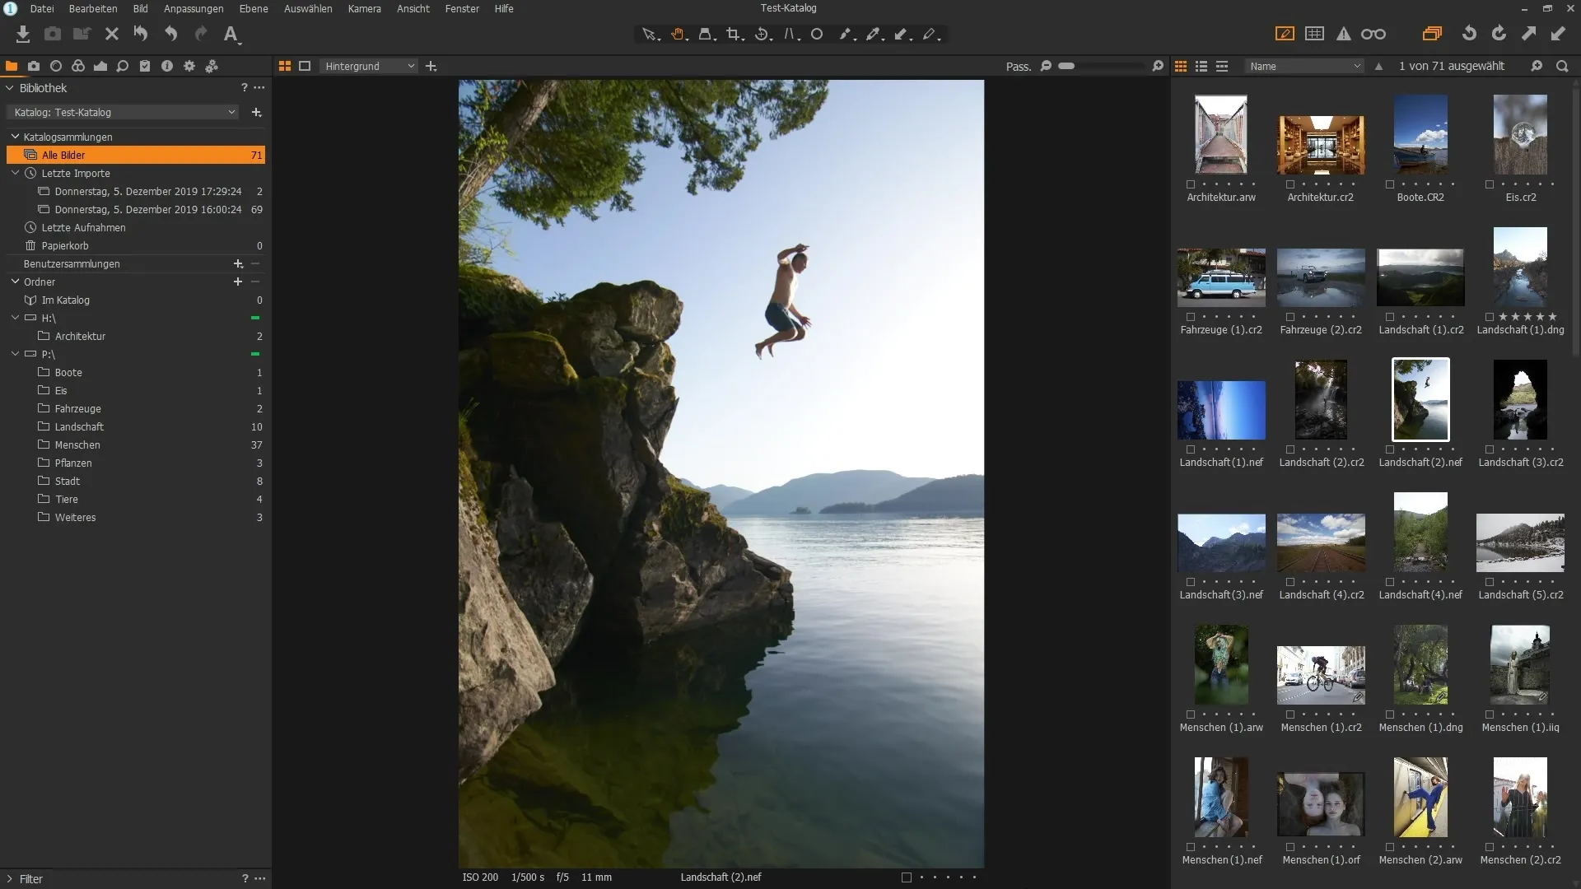The height and width of the screenshot is (889, 1581).
Task: Switch viewer to single view mode
Action: 305,66
